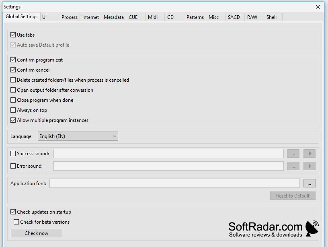This screenshot has height=247, width=328.
Task: Close the Settings window
Action: point(318,7)
